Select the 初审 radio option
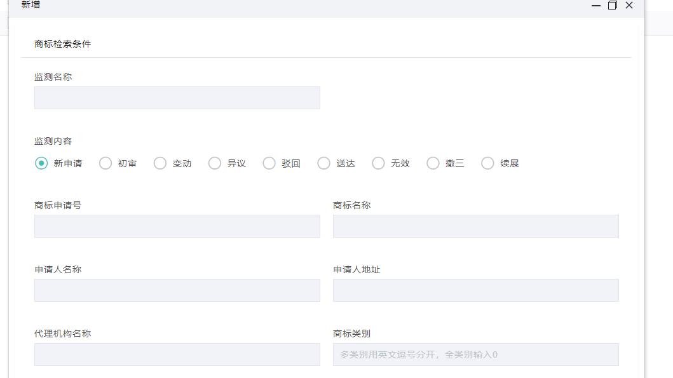The width and height of the screenshot is (673, 378). [x=105, y=163]
